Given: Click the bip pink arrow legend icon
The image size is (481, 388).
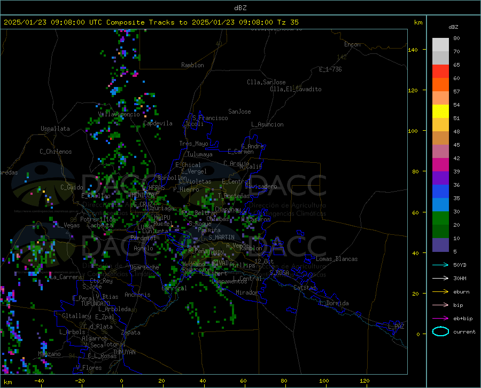Looking at the screenshot, I should [440, 305].
